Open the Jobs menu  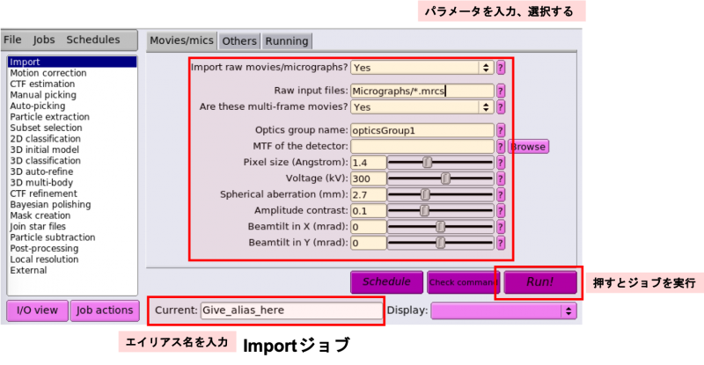pyautogui.click(x=43, y=40)
